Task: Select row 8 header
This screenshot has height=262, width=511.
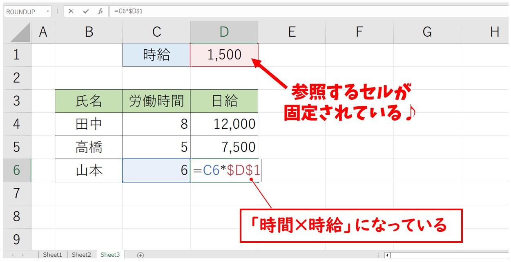Action: [x=17, y=216]
